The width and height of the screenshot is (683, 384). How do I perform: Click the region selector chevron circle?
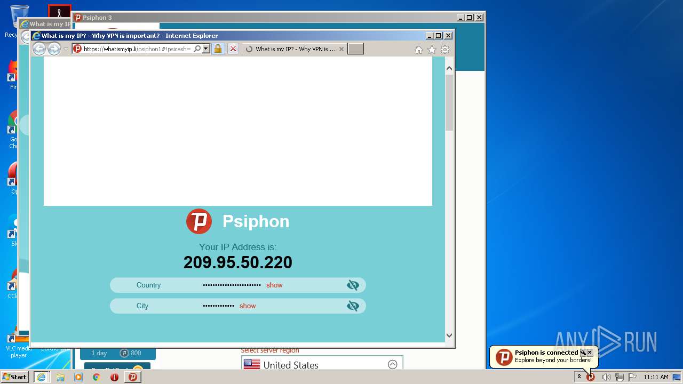click(393, 365)
